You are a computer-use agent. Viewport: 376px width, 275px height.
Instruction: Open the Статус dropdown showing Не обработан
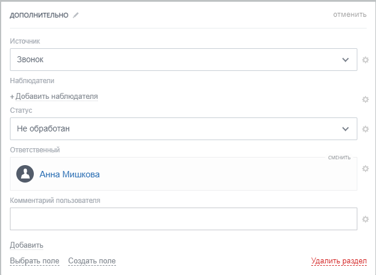click(184, 129)
